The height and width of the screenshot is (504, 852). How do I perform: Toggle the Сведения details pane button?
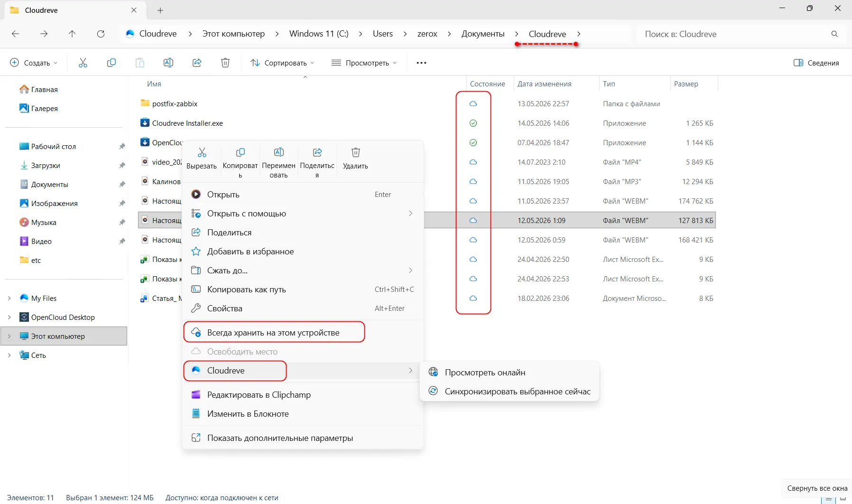pyautogui.click(x=816, y=63)
